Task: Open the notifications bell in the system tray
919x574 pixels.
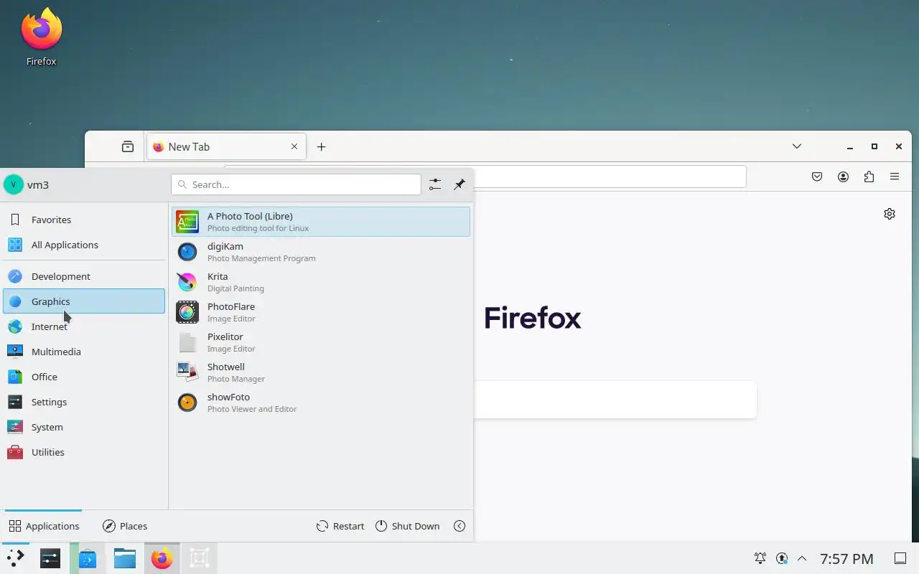Action: pyautogui.click(x=760, y=558)
